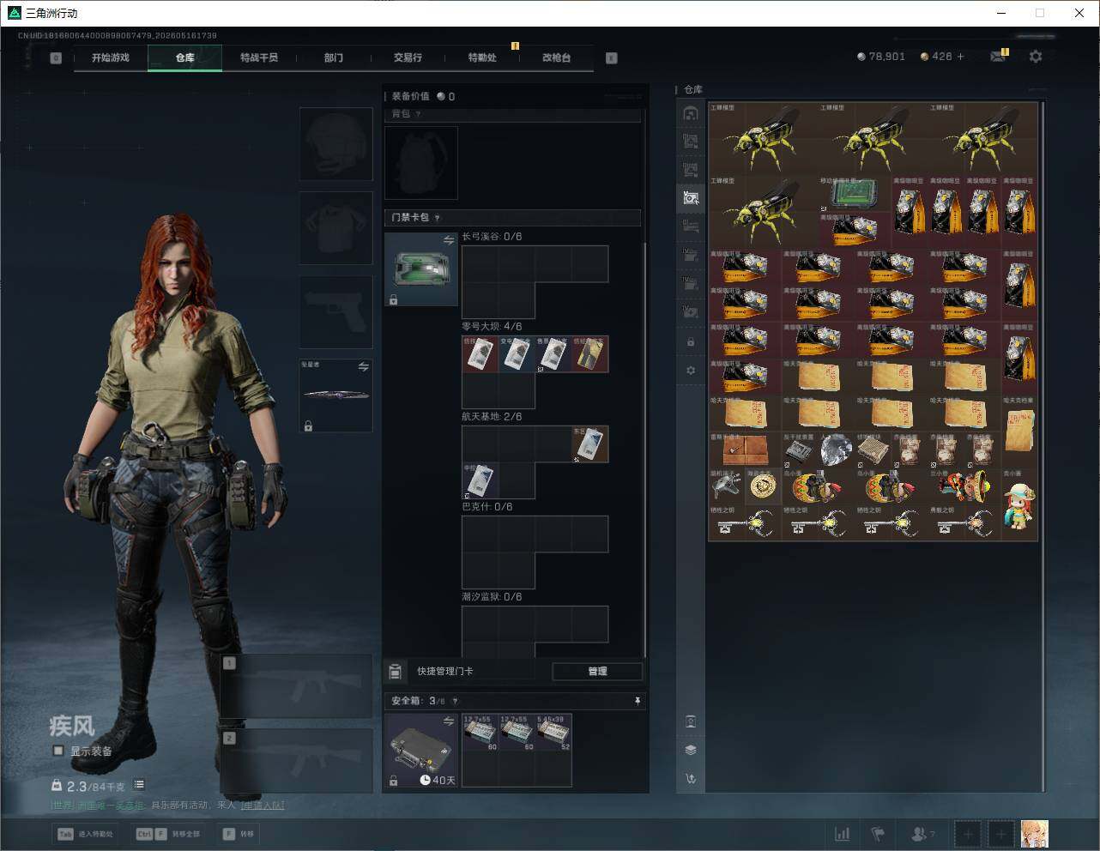Image resolution: width=1100 pixels, height=851 pixels.
Task: Click the 潮汐监狱: 0/6 label
Action: [492, 597]
